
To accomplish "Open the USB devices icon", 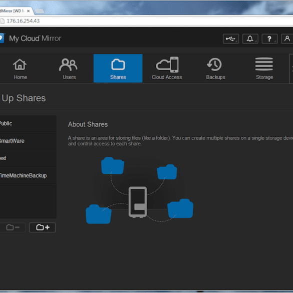I will pyautogui.click(x=231, y=39).
